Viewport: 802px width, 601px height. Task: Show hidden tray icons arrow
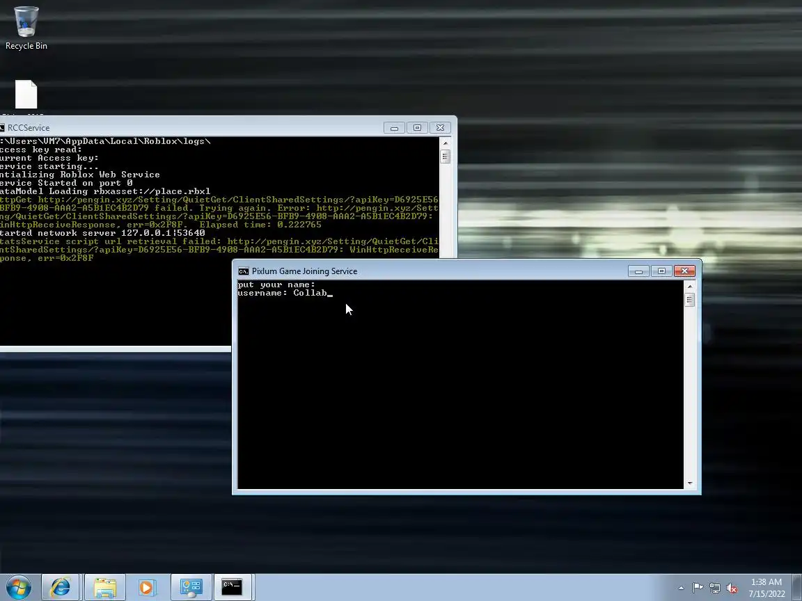click(x=681, y=588)
